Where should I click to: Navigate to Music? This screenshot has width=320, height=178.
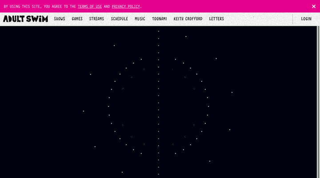[140, 19]
